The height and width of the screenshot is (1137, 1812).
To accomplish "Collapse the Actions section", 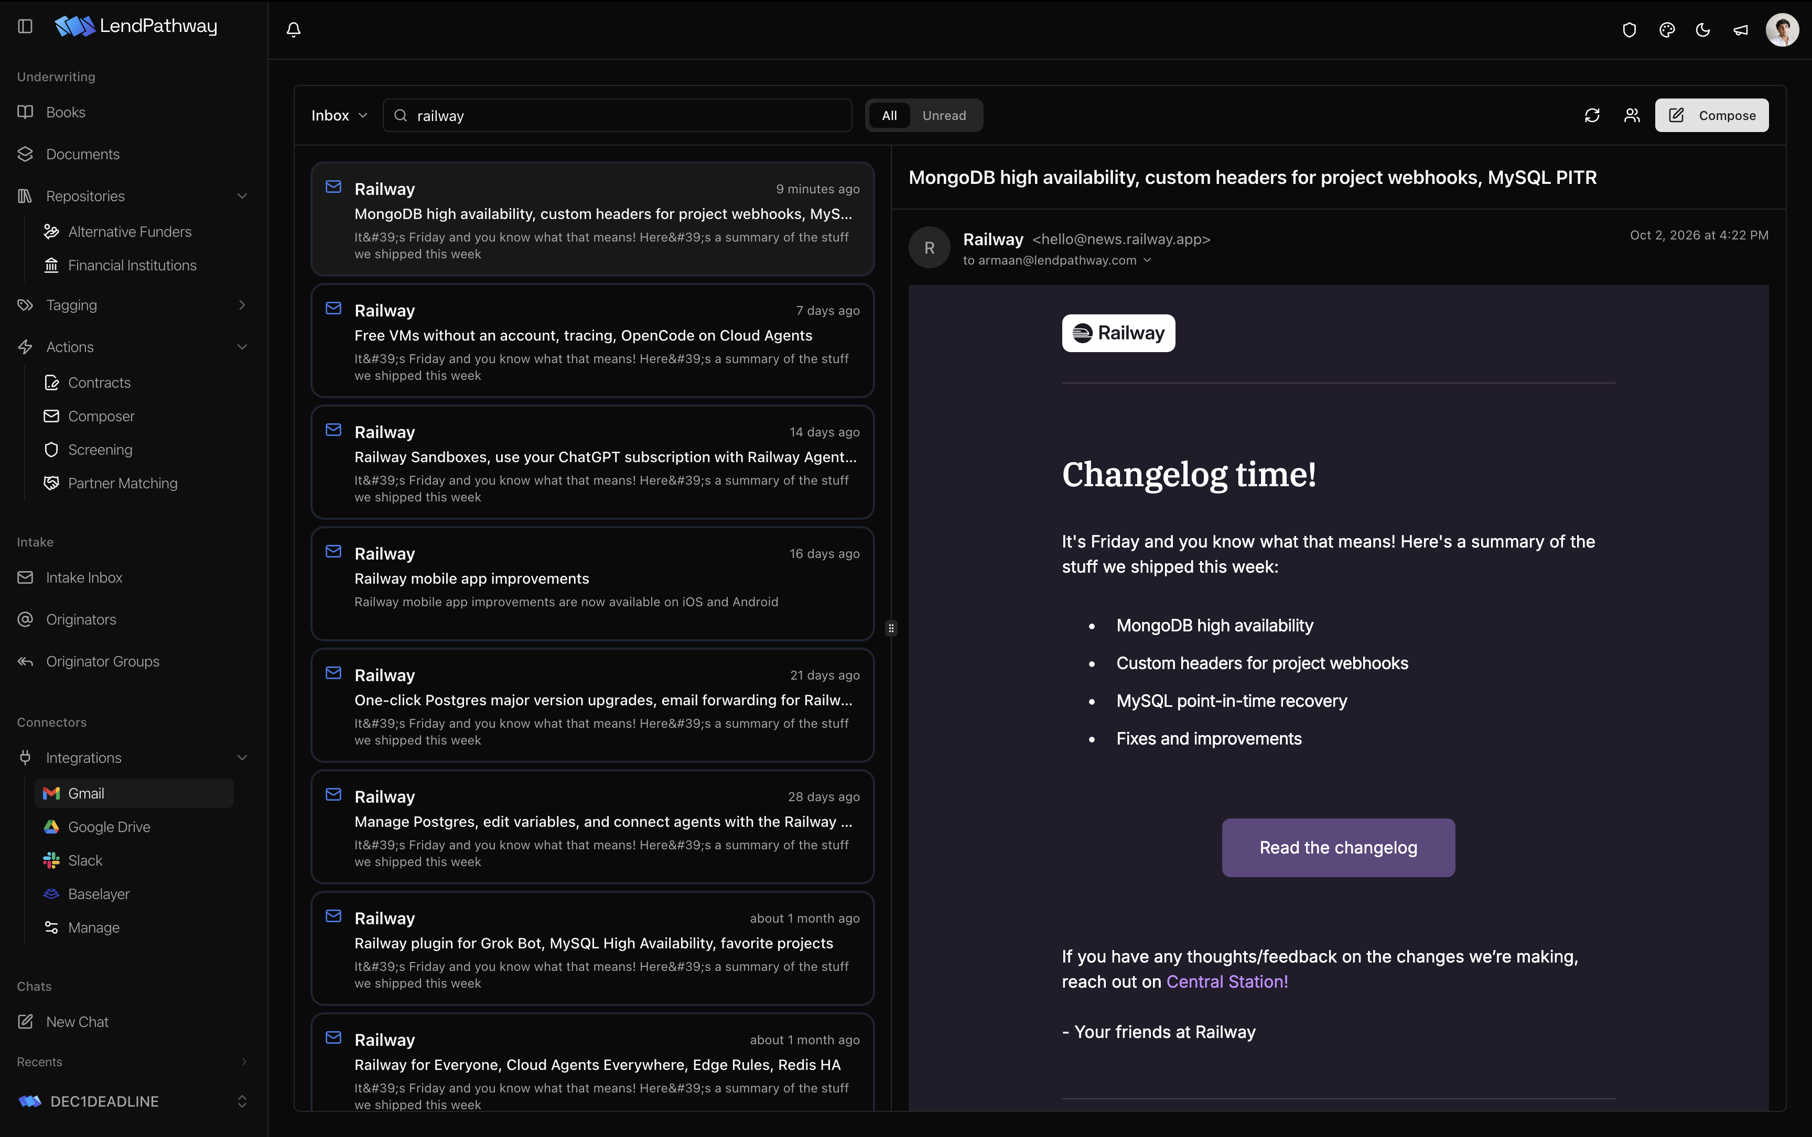I will pos(242,347).
